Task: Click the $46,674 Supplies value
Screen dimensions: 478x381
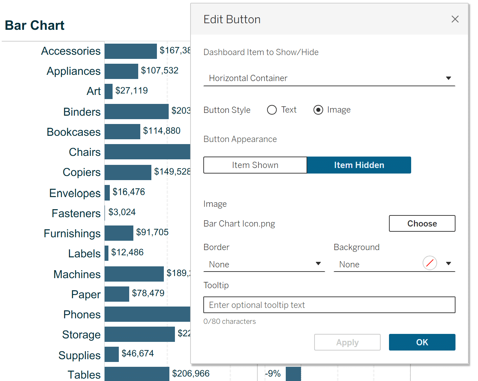Action: [x=138, y=353]
